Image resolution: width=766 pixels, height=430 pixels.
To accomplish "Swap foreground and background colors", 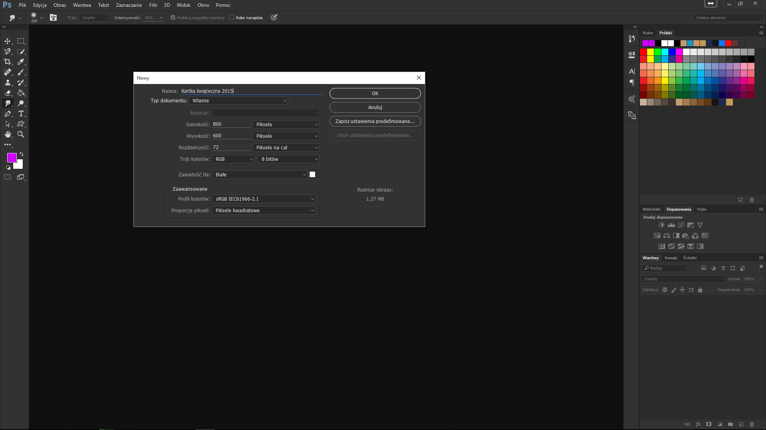I will 22,154.
